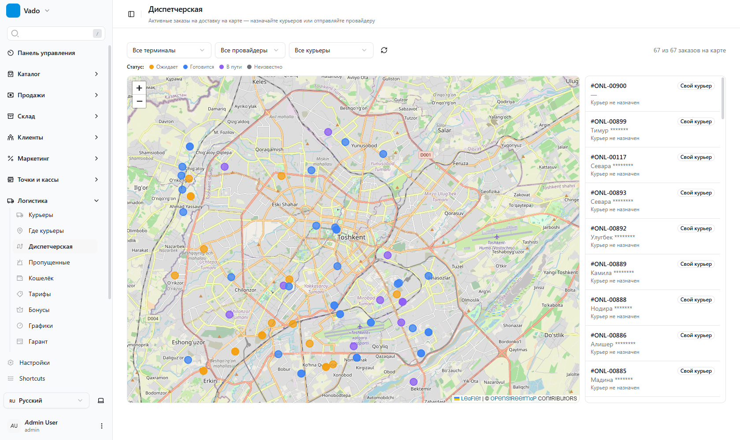Select order #ONL-00900 in the list

click(x=653, y=94)
